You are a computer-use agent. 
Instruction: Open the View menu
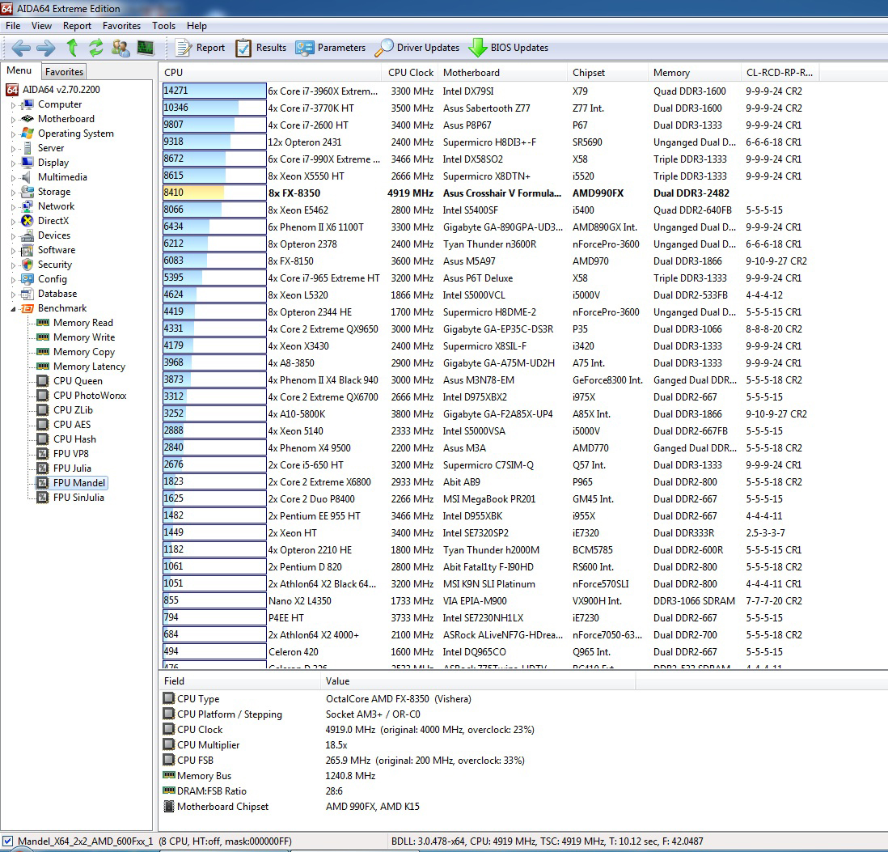(x=41, y=26)
